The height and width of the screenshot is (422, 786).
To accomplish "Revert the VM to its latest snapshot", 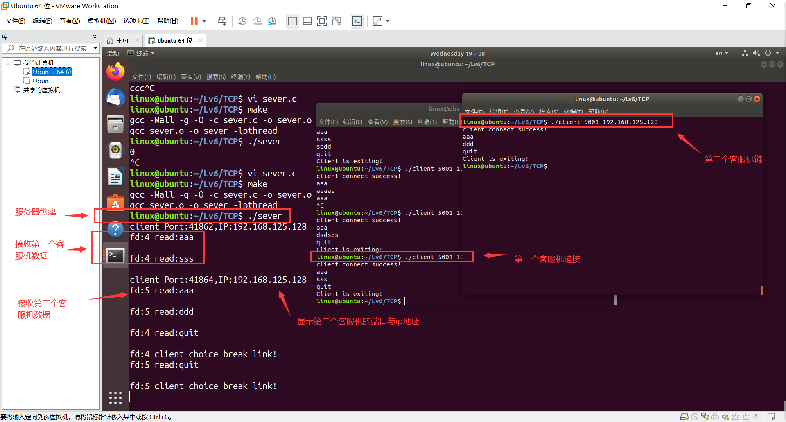I will click(257, 21).
